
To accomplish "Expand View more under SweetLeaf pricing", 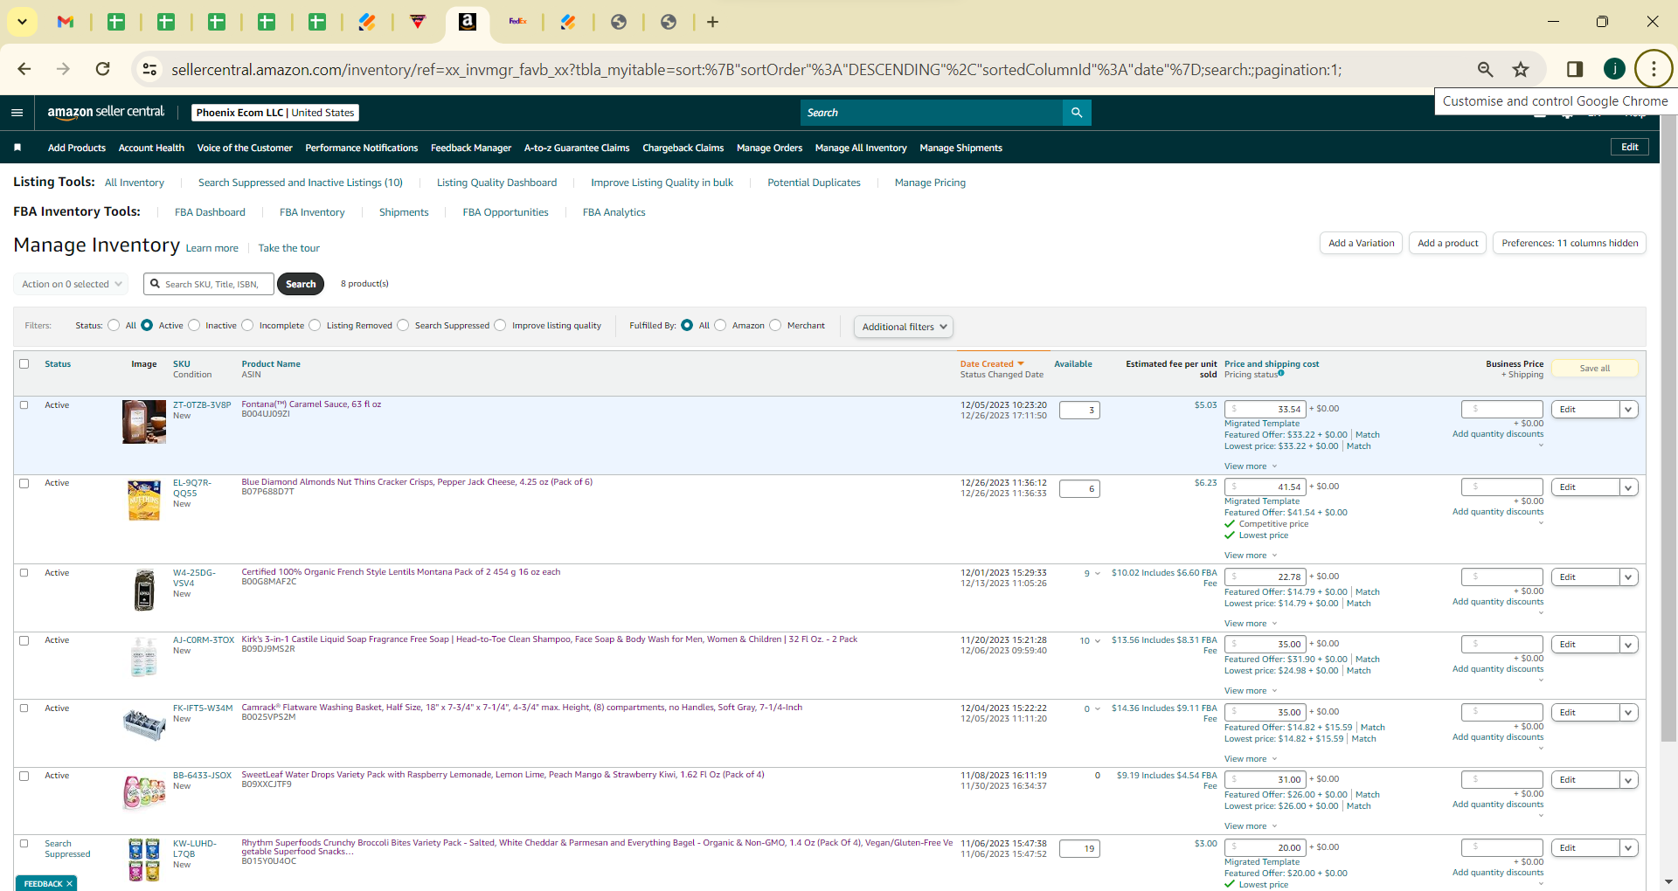I will click(1251, 826).
